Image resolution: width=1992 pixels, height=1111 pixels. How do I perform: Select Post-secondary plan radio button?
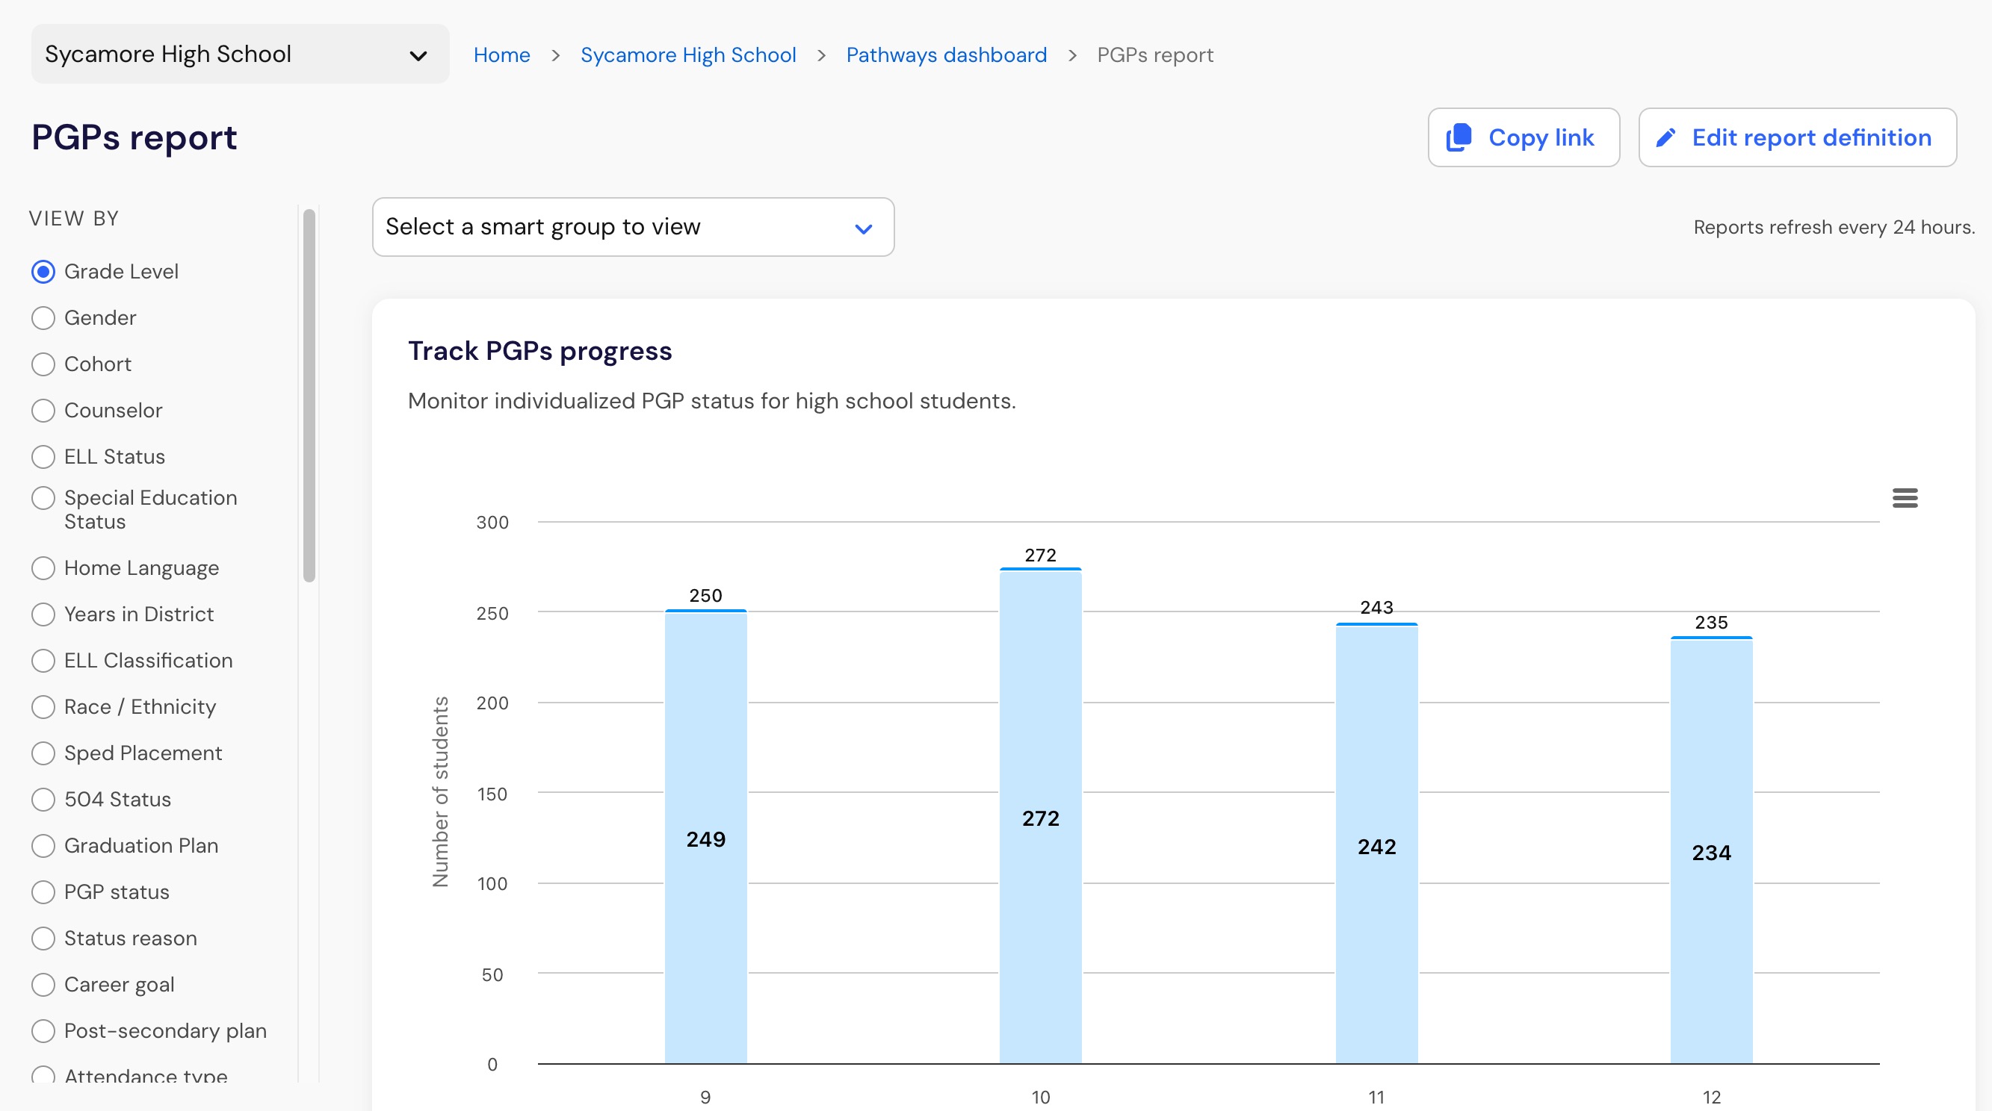43,1032
